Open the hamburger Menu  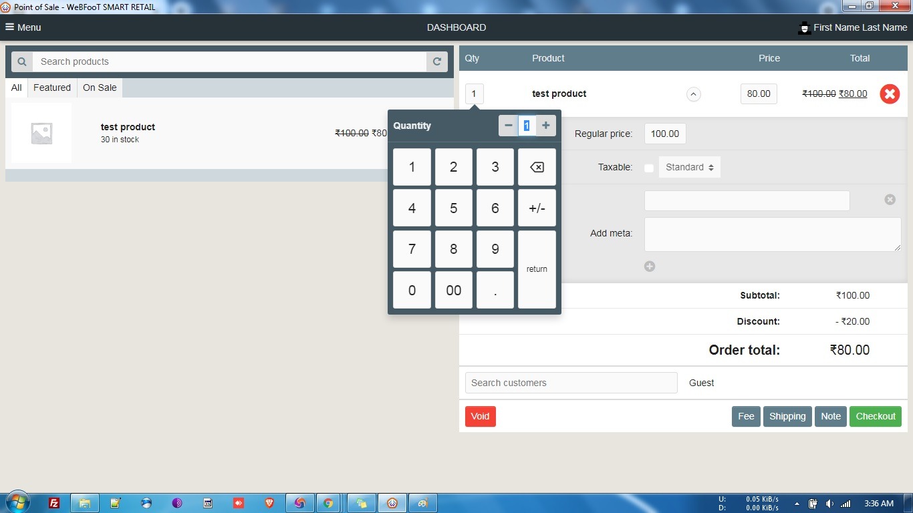pyautogui.click(x=23, y=27)
